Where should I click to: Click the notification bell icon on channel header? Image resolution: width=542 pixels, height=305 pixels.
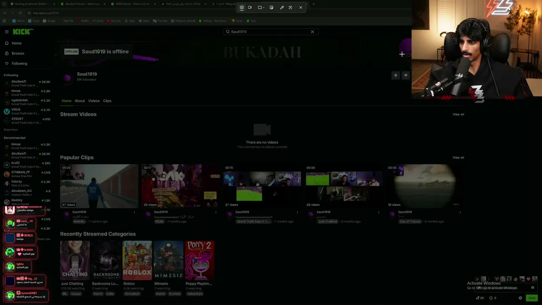[x=395, y=75]
